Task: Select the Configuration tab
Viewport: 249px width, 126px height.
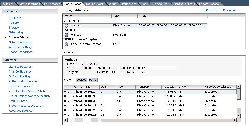Action: [73, 4]
